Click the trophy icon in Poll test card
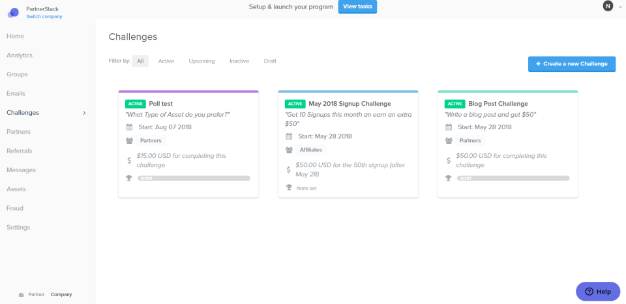Screen dimensions: 626x304 tap(128, 177)
